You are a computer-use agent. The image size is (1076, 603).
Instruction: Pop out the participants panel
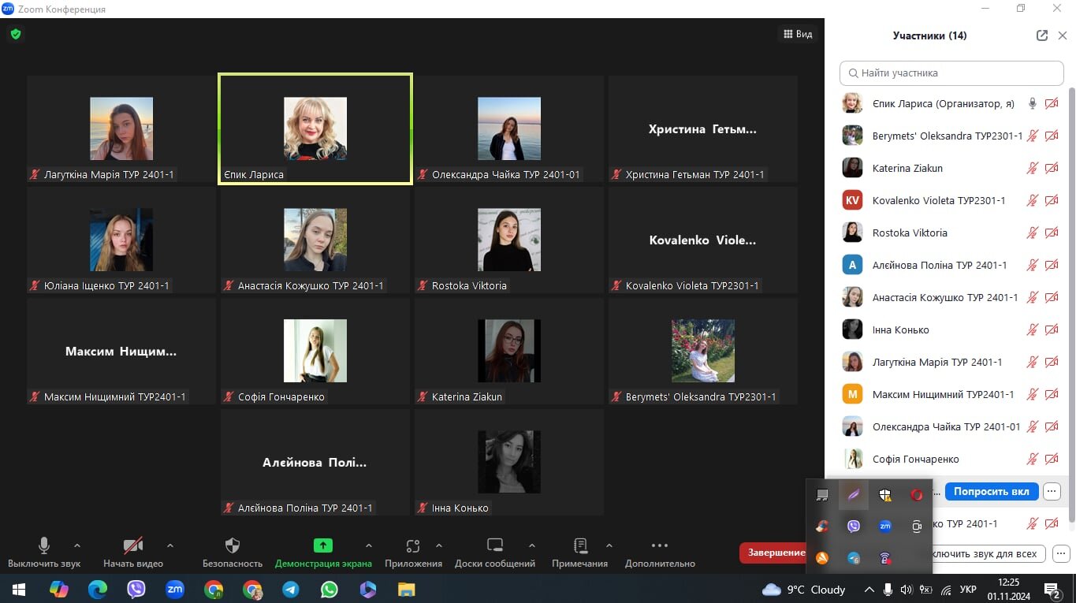click(1041, 35)
